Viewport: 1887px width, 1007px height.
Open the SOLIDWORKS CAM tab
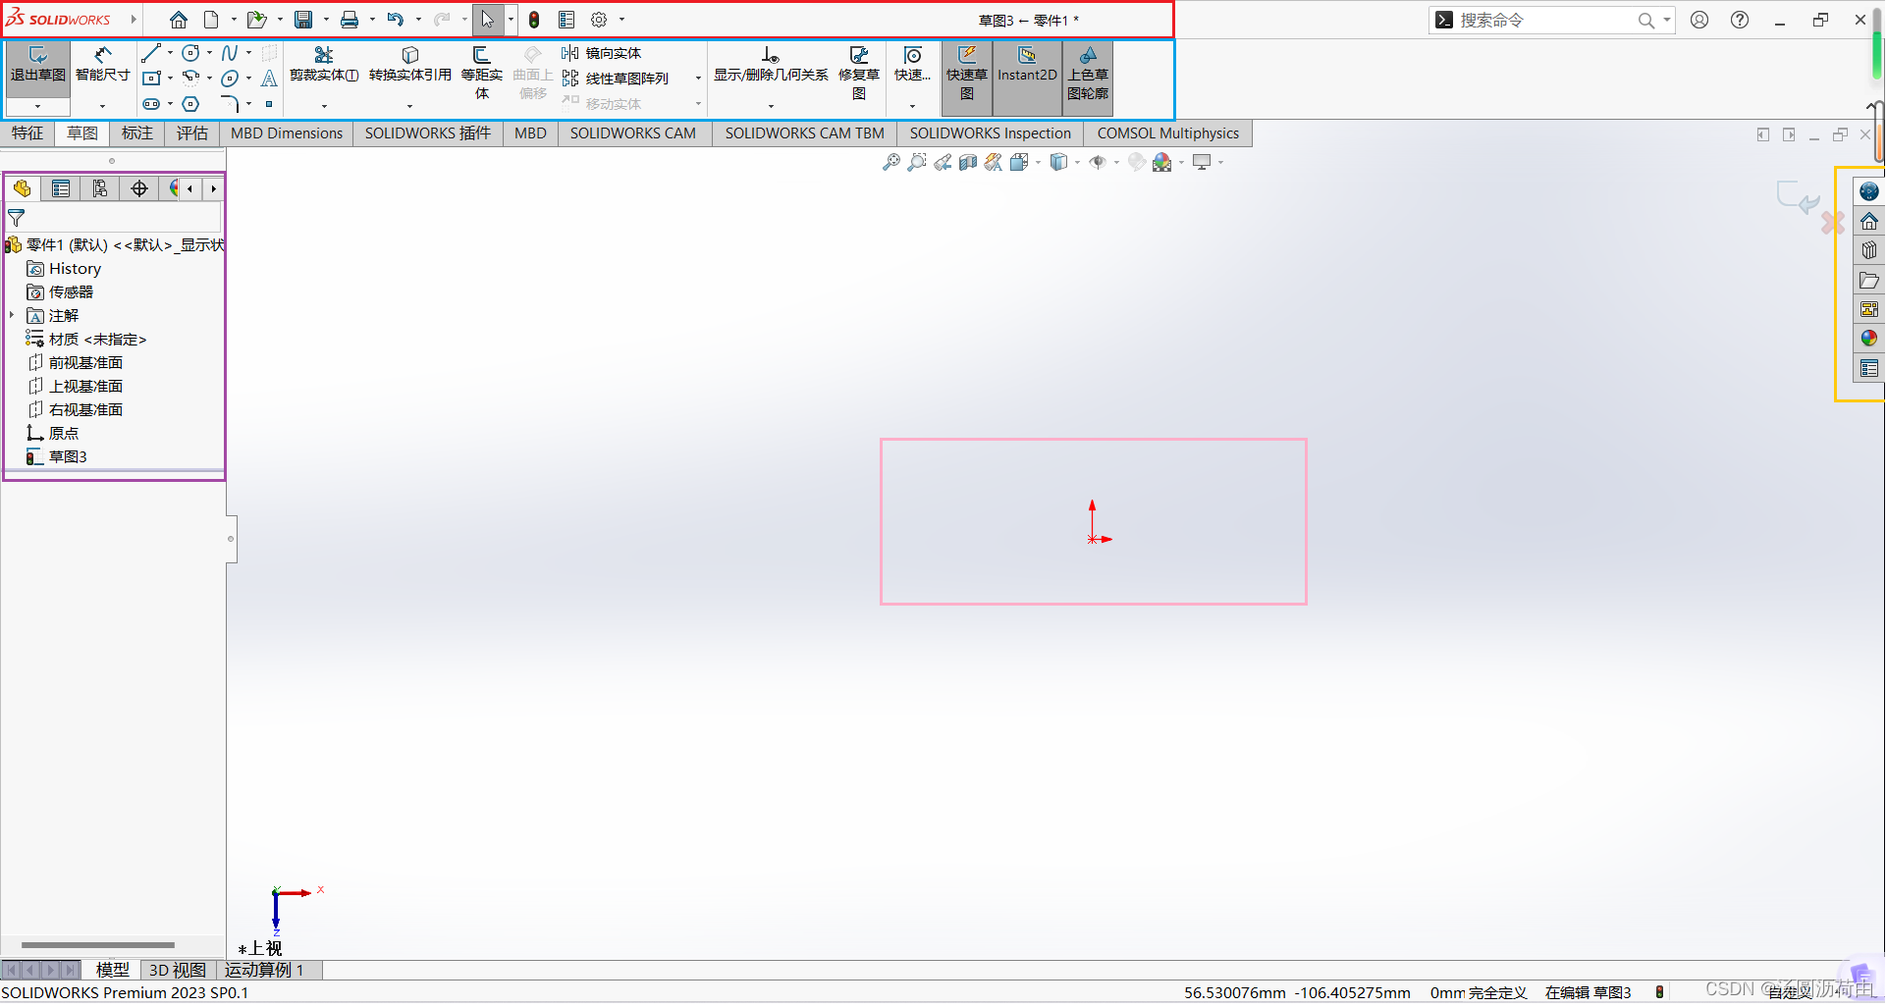(x=633, y=133)
